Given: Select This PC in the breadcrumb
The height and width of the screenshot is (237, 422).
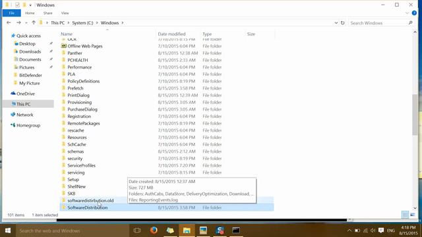Looking at the screenshot, I should click(57, 23).
